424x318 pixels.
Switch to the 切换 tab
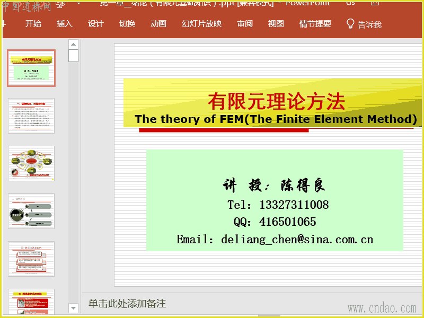pyautogui.click(x=127, y=24)
